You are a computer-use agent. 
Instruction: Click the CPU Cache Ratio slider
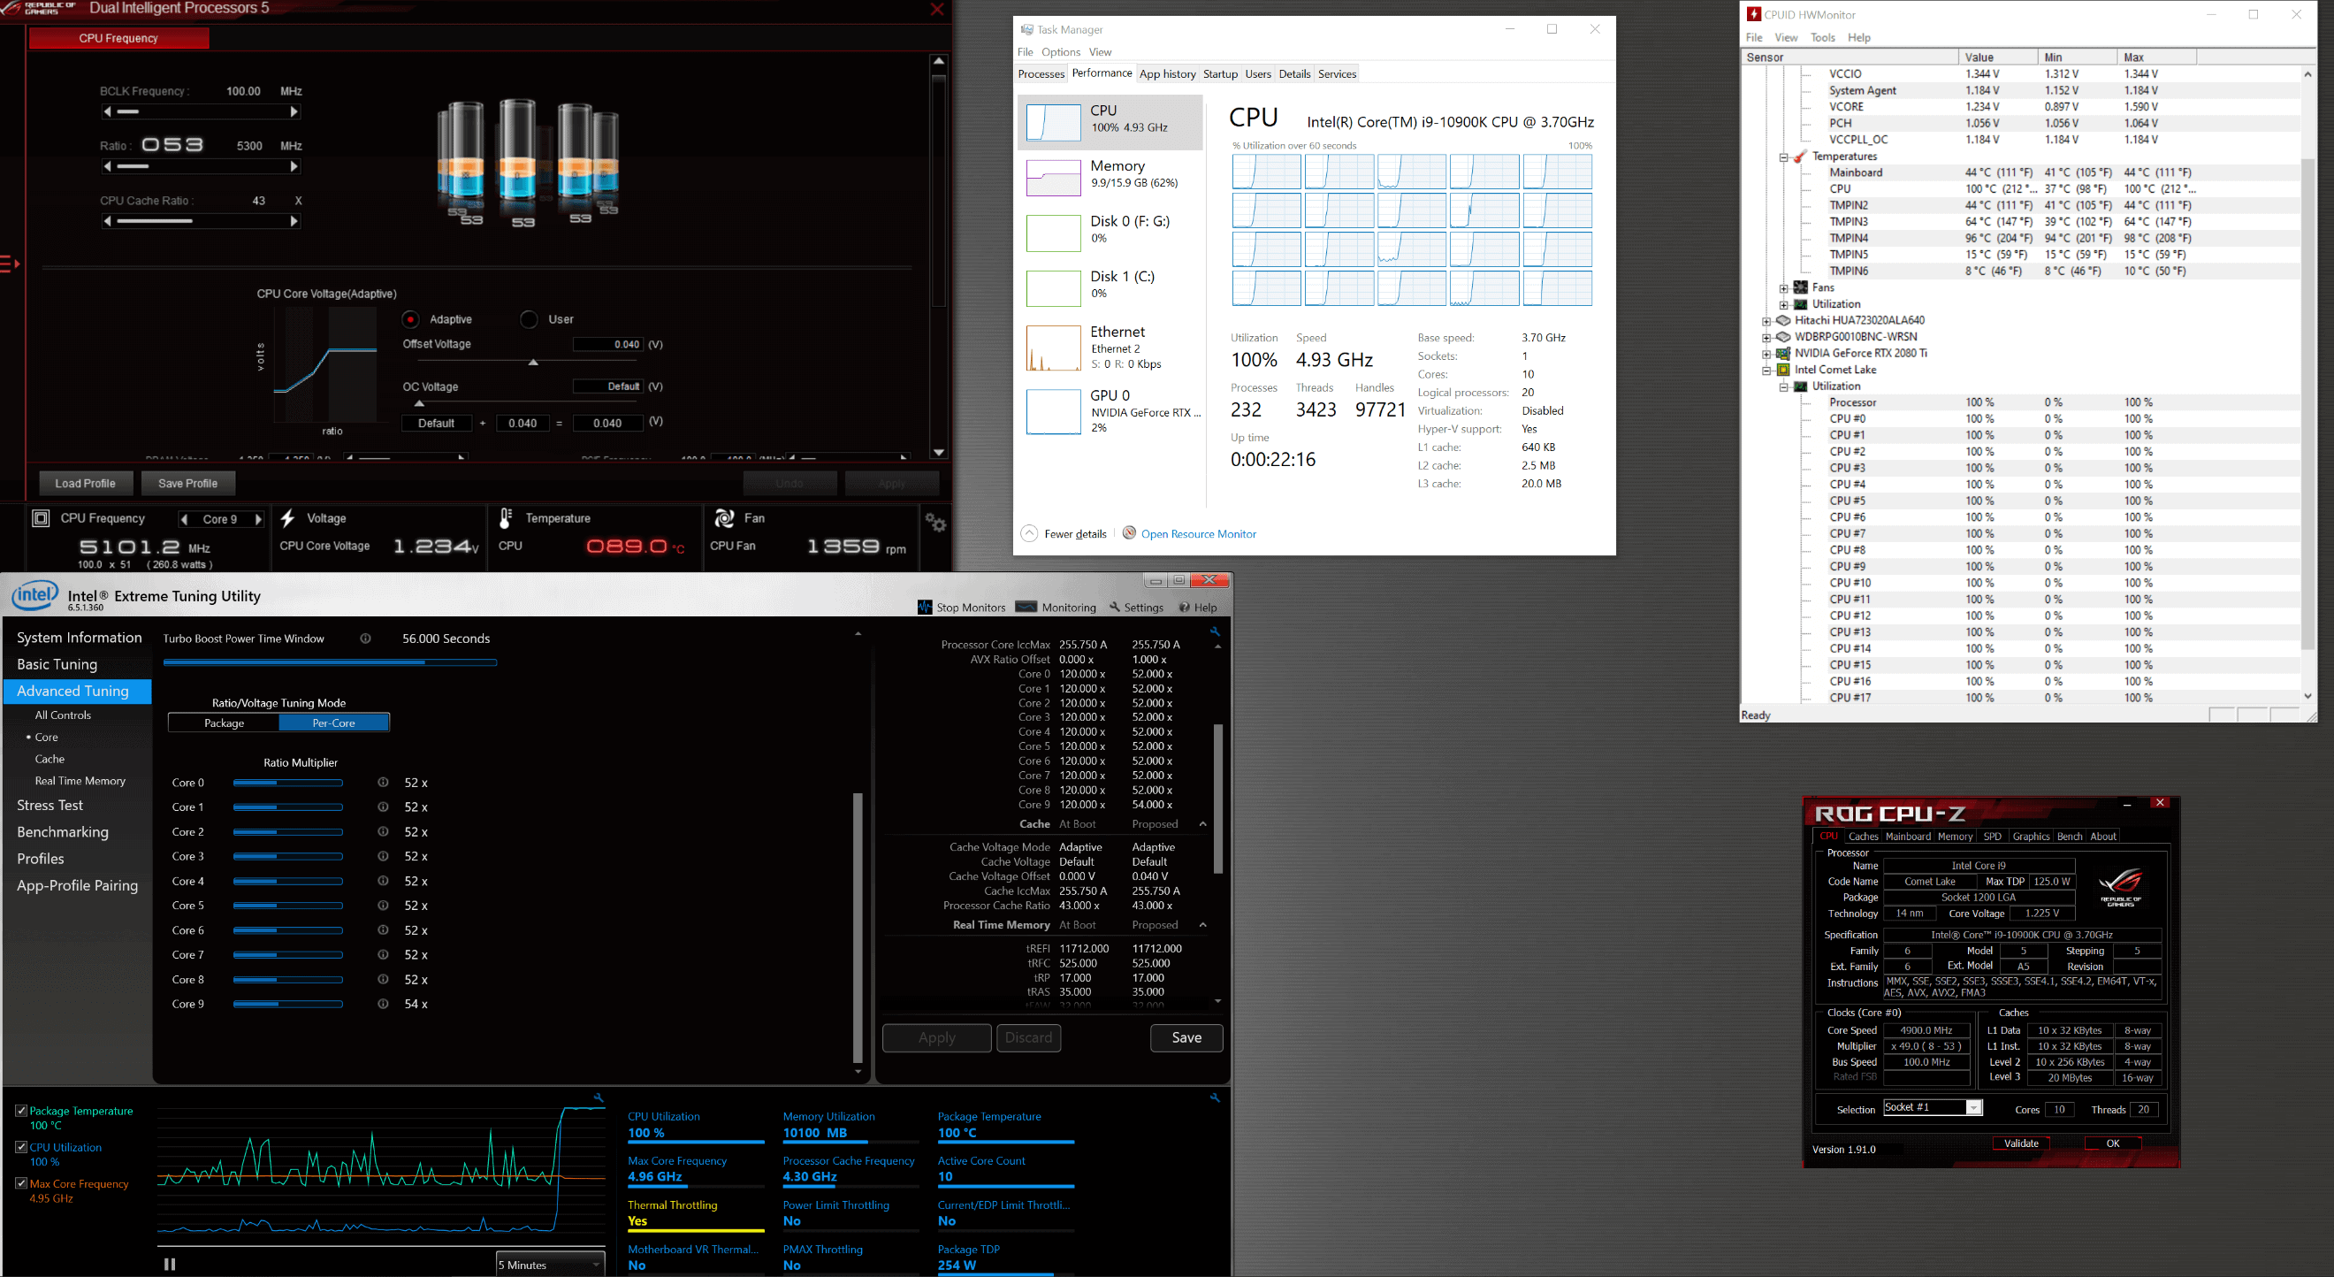202,221
